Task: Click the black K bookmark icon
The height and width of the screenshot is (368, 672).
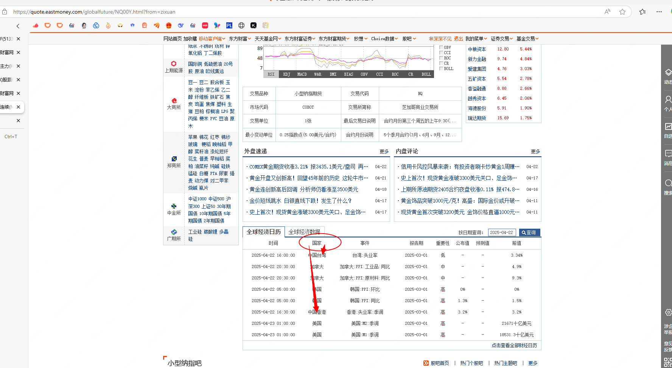Action: (254, 25)
